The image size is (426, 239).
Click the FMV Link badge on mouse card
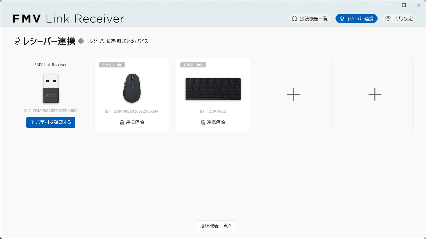(112, 65)
